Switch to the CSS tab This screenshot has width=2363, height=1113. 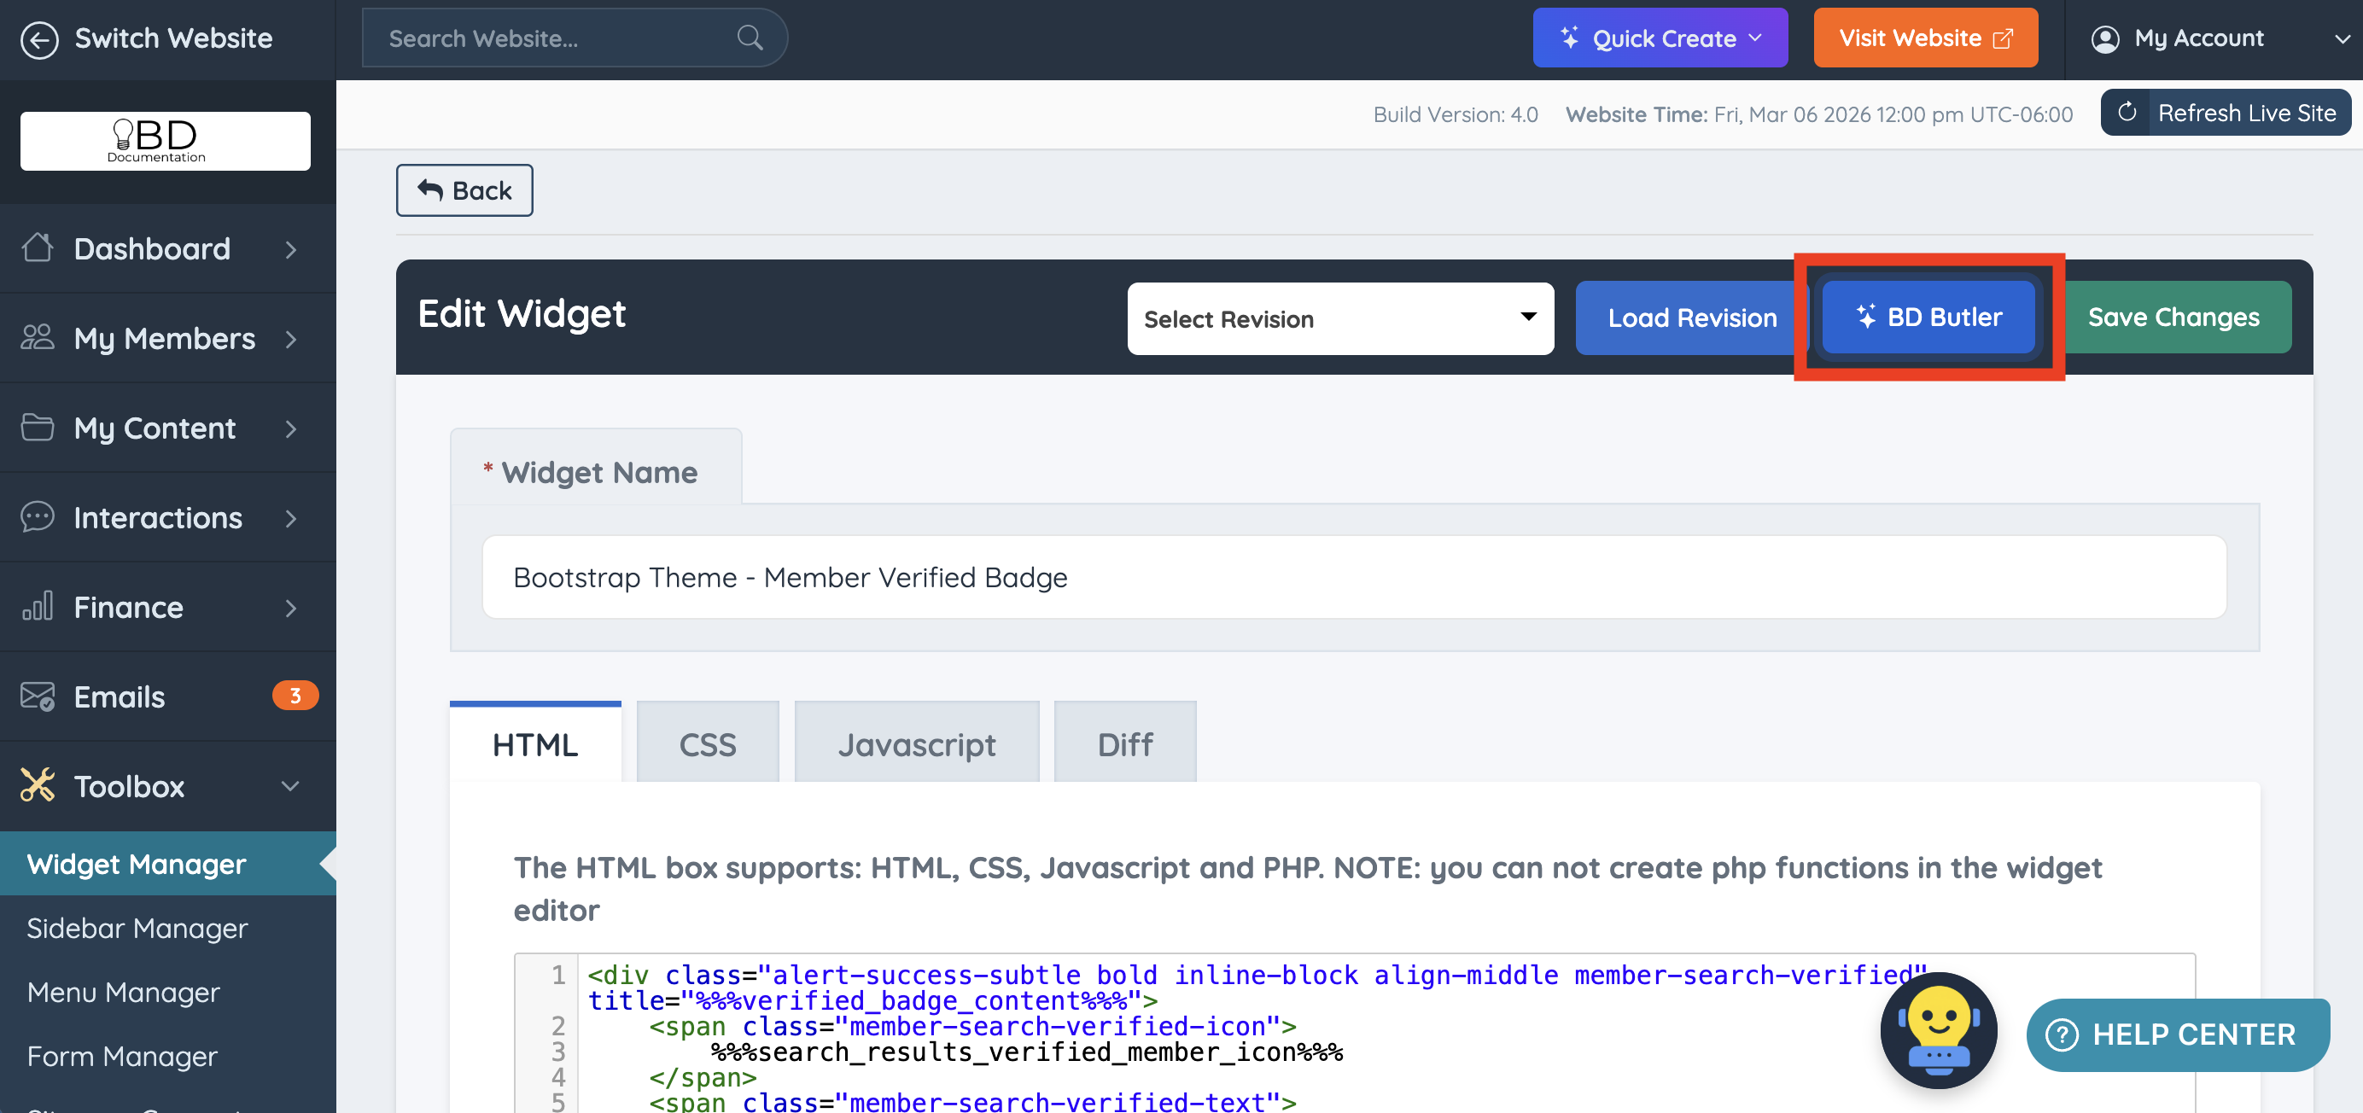point(706,743)
